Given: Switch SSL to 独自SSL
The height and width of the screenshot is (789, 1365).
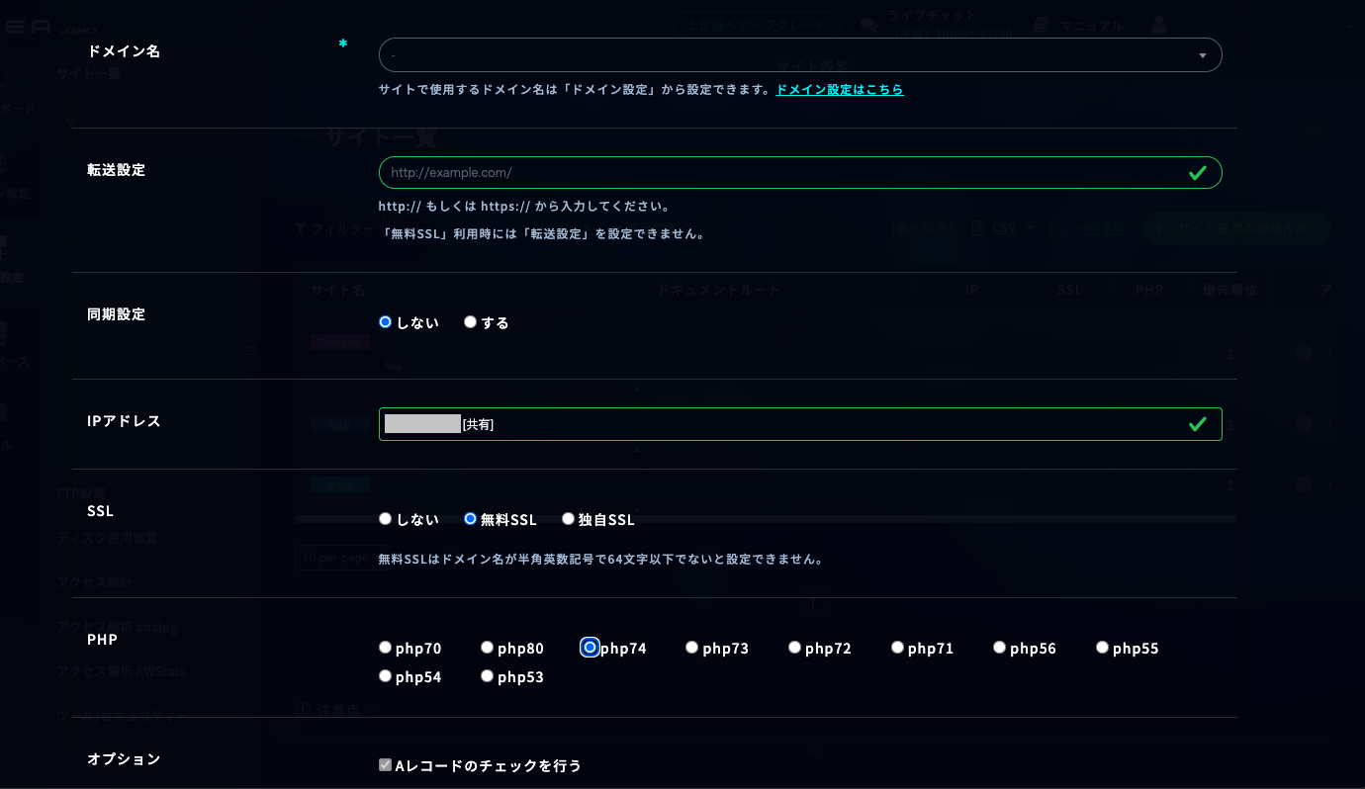Looking at the screenshot, I should (x=568, y=518).
